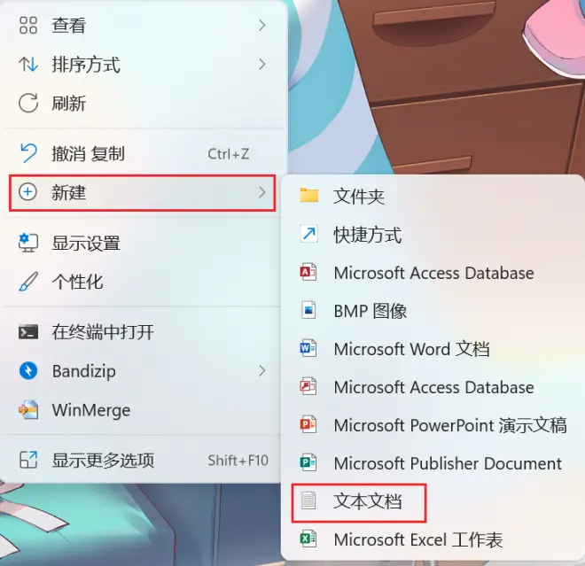
Task: Select 显示更多选项 at the menu bottom
Action: pyautogui.click(x=142, y=460)
